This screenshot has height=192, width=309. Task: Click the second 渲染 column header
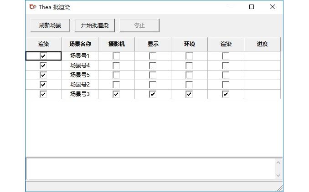tap(226, 44)
